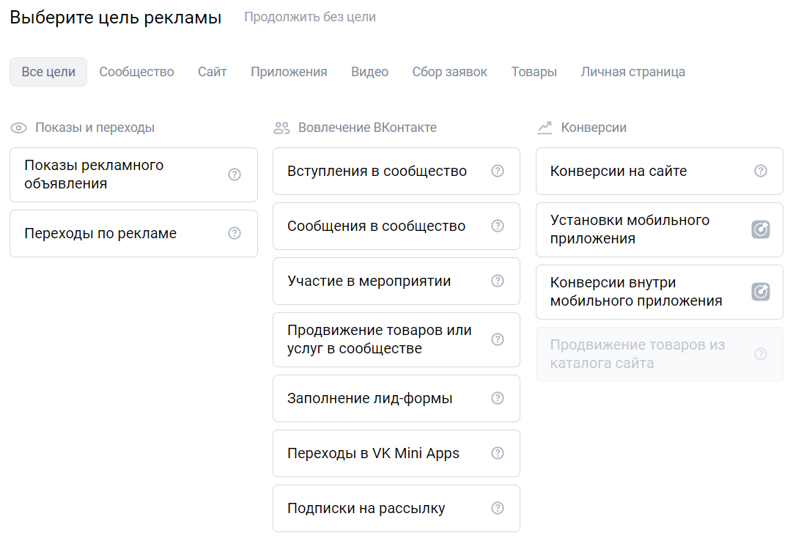
Task: Click help icon beside Вступления в сообщество
Action: (498, 171)
